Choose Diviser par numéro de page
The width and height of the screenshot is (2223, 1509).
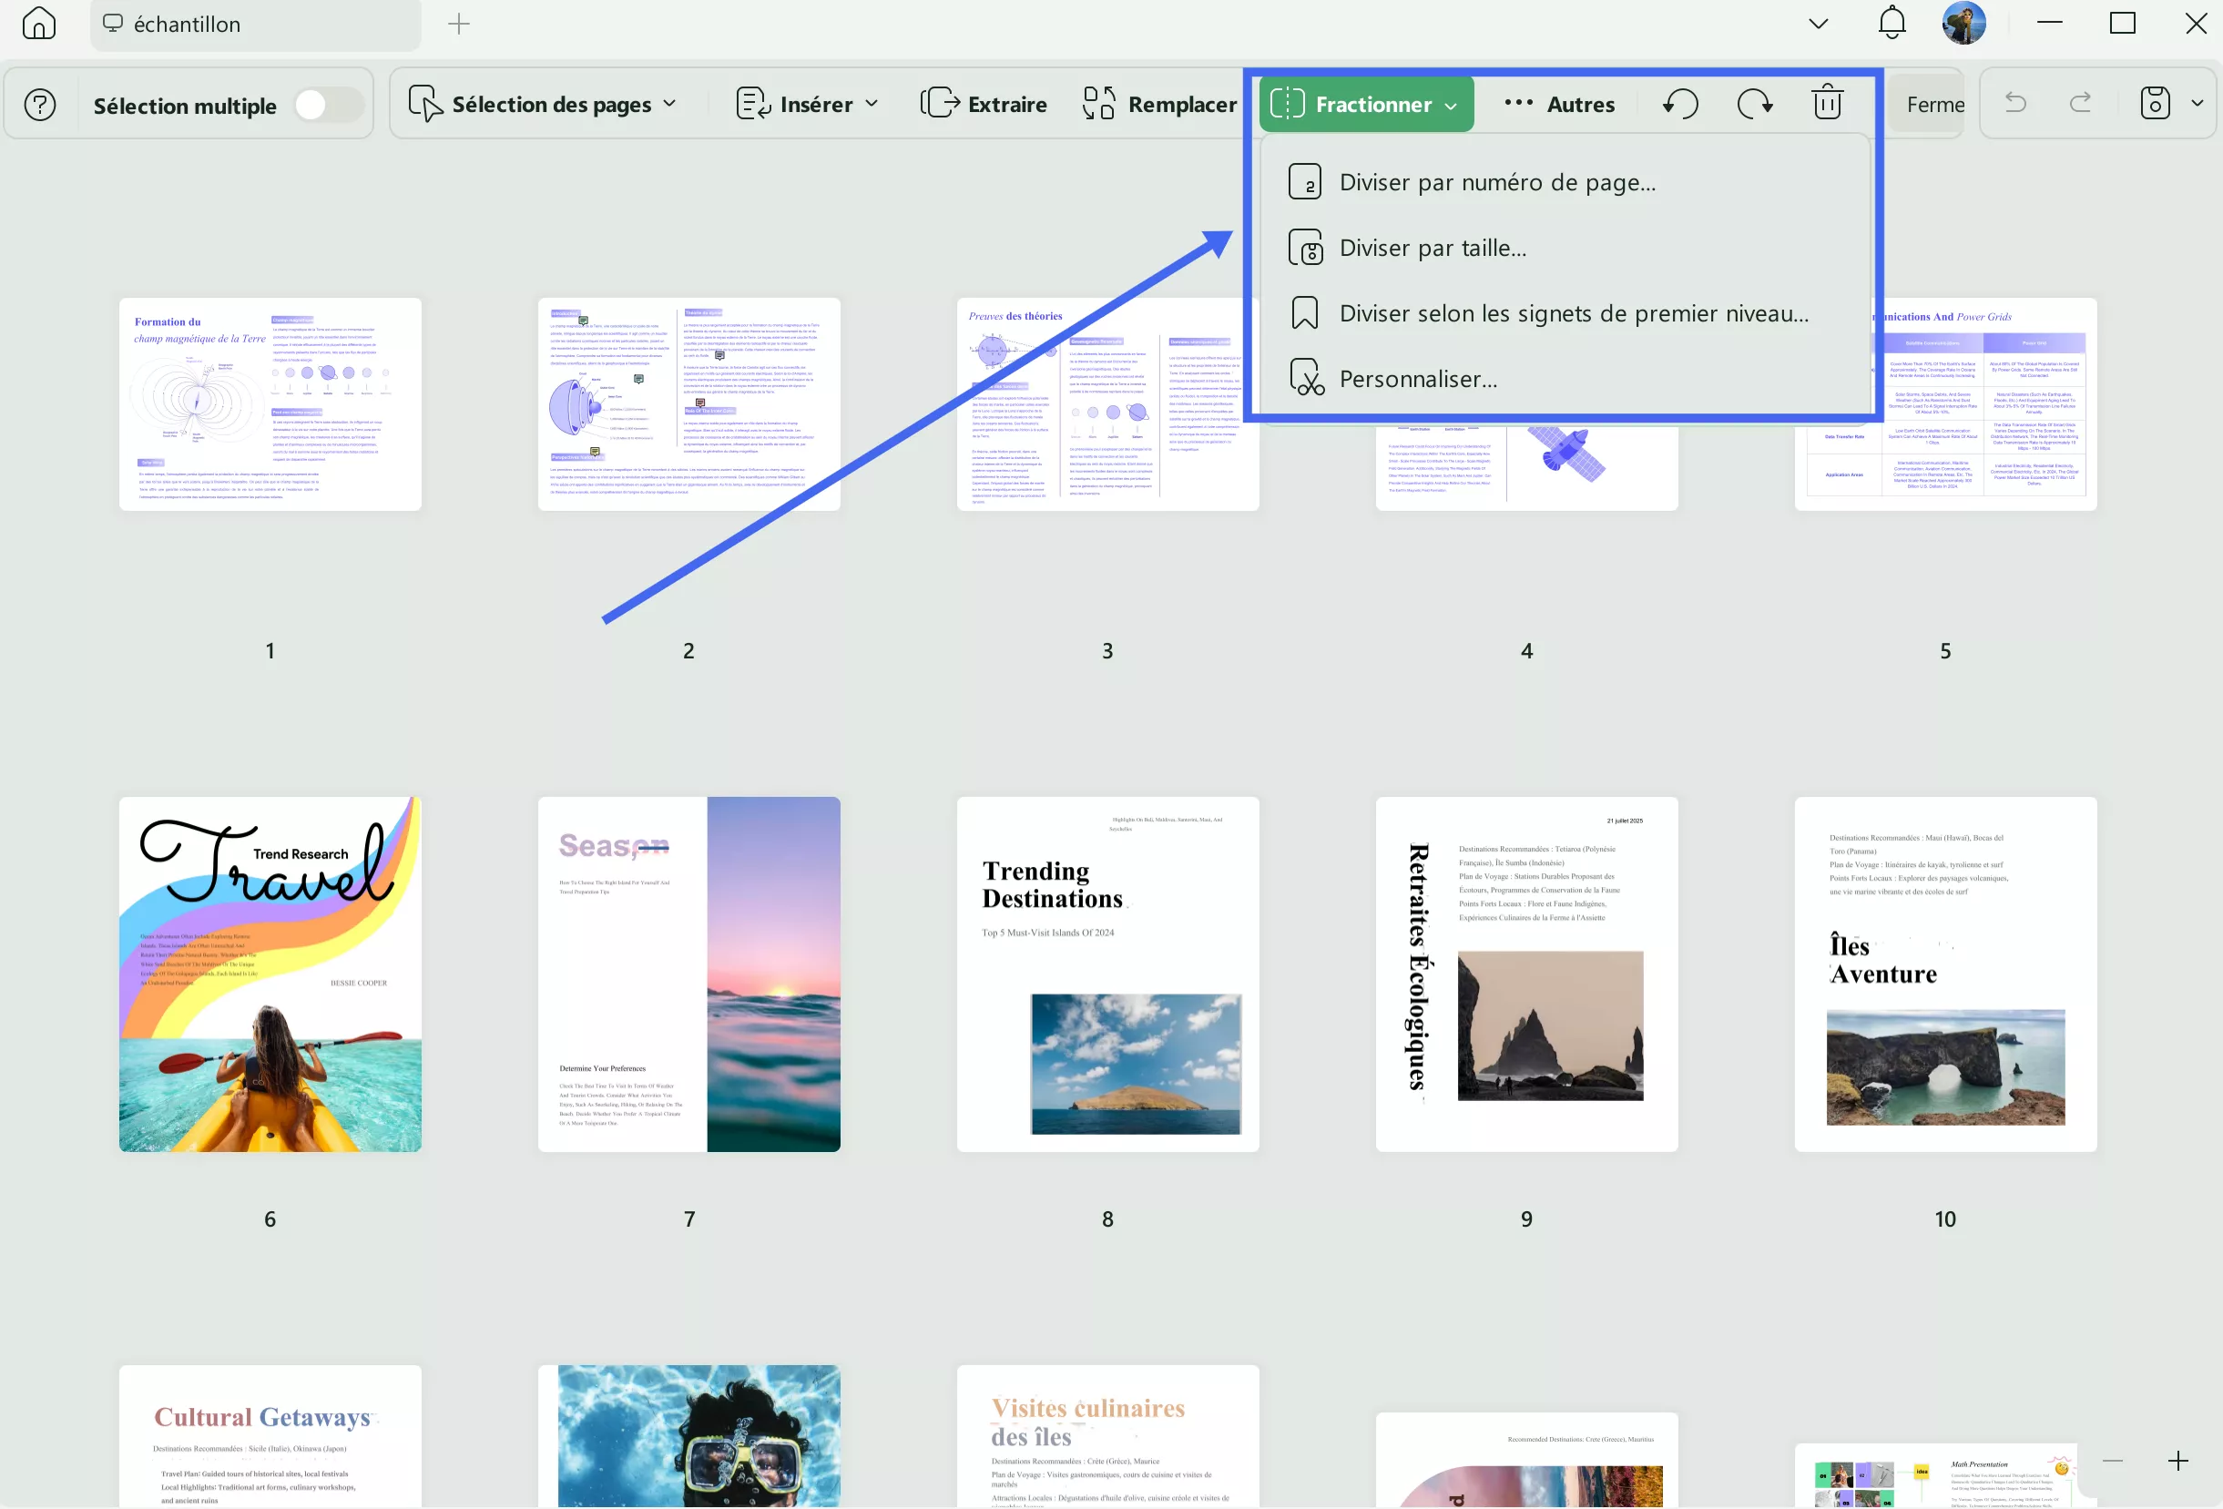[1498, 182]
